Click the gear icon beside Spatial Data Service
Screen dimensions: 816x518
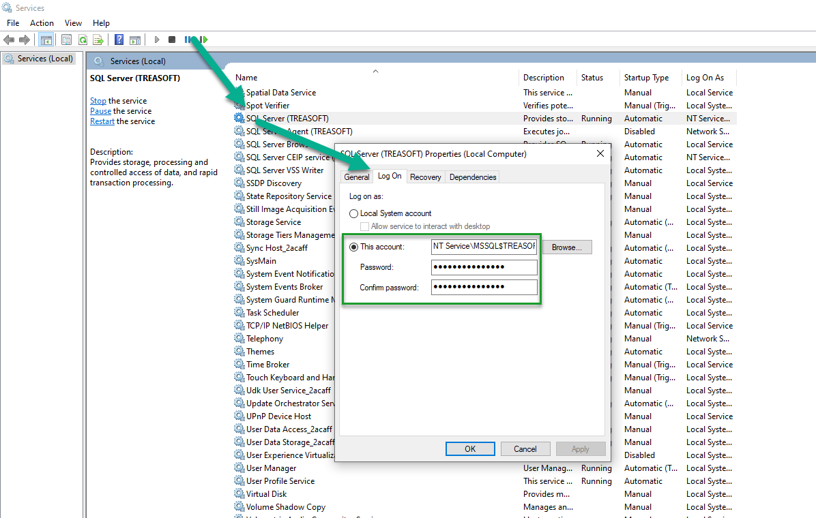click(x=239, y=93)
